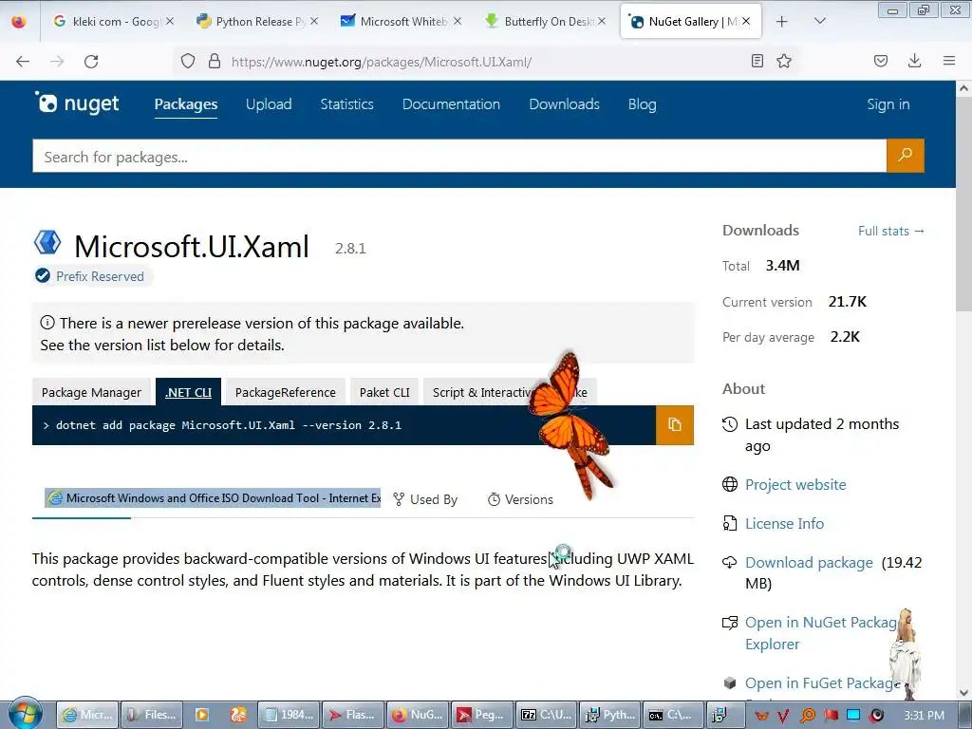Click the Sign in link
Viewport: 972px width, 729px height.
tap(888, 104)
